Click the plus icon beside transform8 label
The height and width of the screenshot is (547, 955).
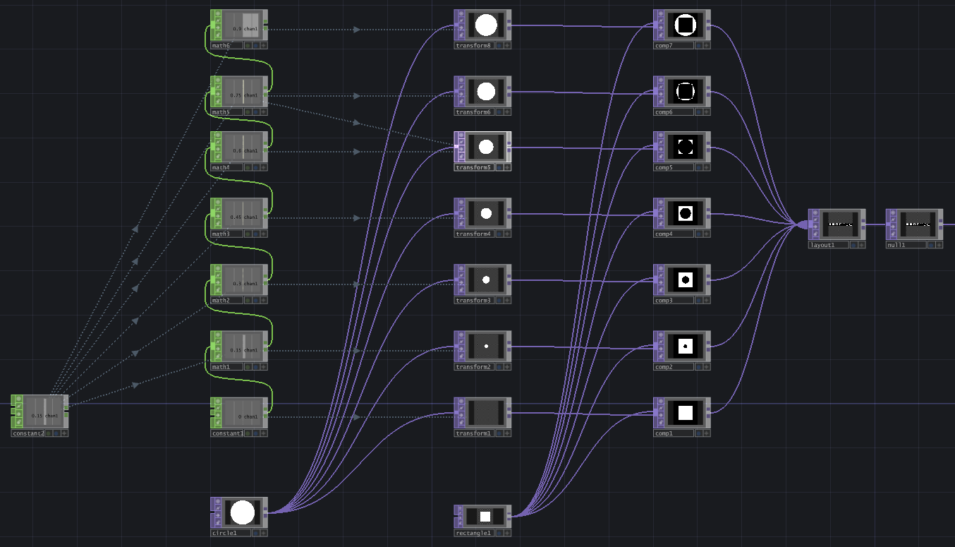point(508,45)
